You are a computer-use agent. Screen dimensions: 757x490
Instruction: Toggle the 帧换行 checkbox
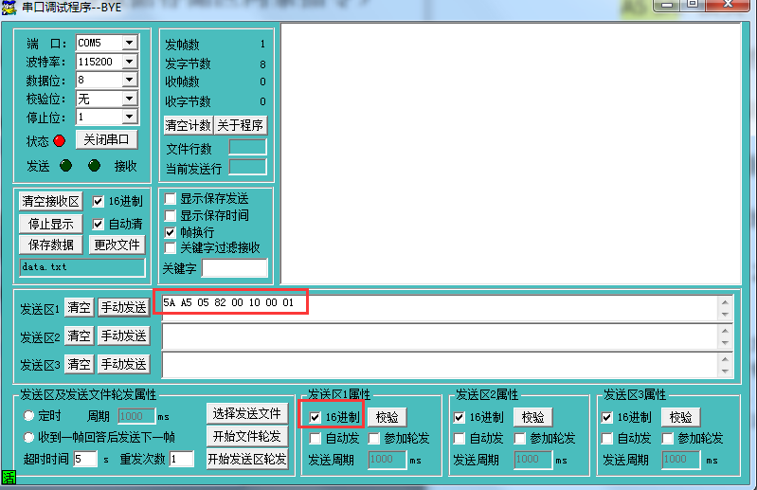(170, 232)
